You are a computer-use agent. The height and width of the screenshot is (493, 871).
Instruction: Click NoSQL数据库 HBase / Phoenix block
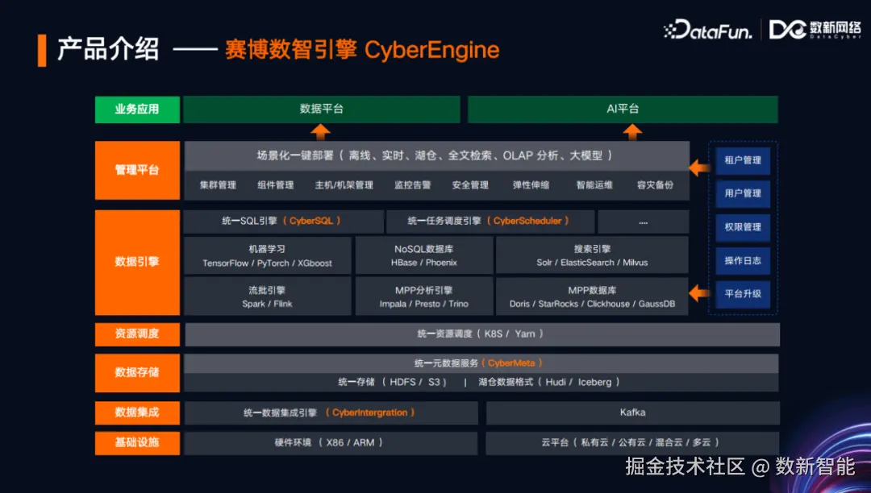point(424,255)
